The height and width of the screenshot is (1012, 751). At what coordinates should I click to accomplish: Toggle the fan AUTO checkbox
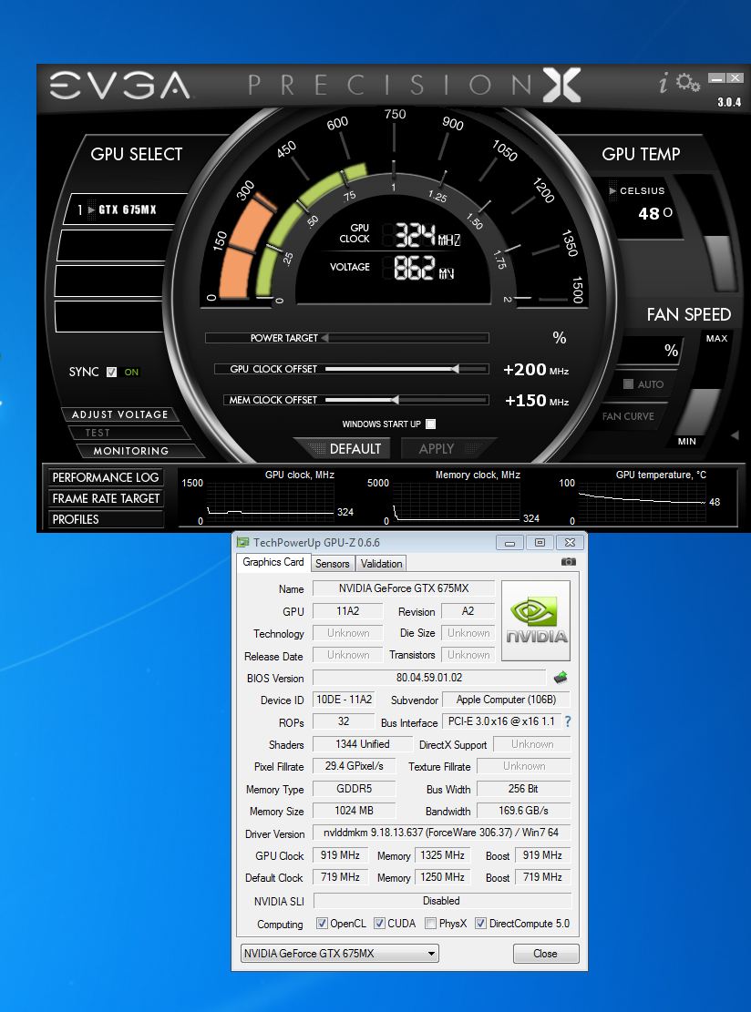[x=628, y=384]
